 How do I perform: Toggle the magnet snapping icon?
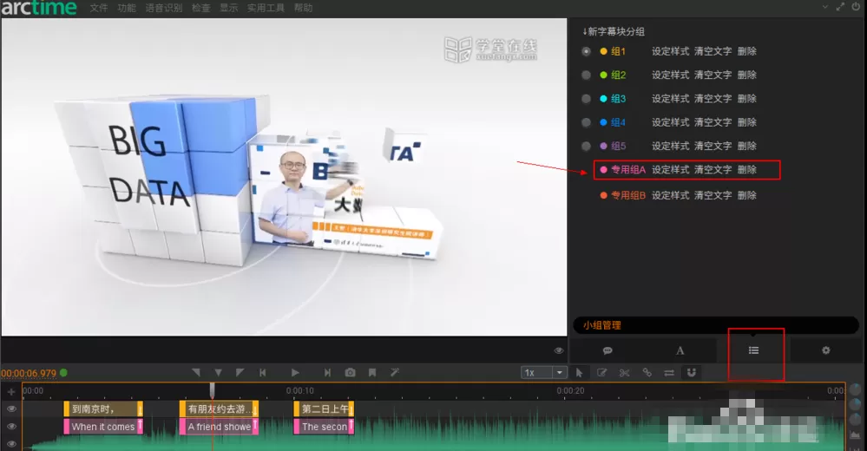pyautogui.click(x=691, y=373)
